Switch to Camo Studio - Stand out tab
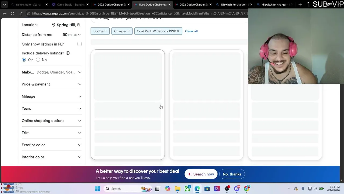This screenshot has width=344, height=194. pyautogui.click(x=70, y=5)
